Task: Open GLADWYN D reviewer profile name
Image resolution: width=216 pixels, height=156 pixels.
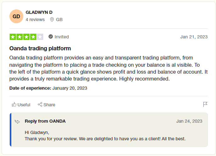Action: coord(39,12)
